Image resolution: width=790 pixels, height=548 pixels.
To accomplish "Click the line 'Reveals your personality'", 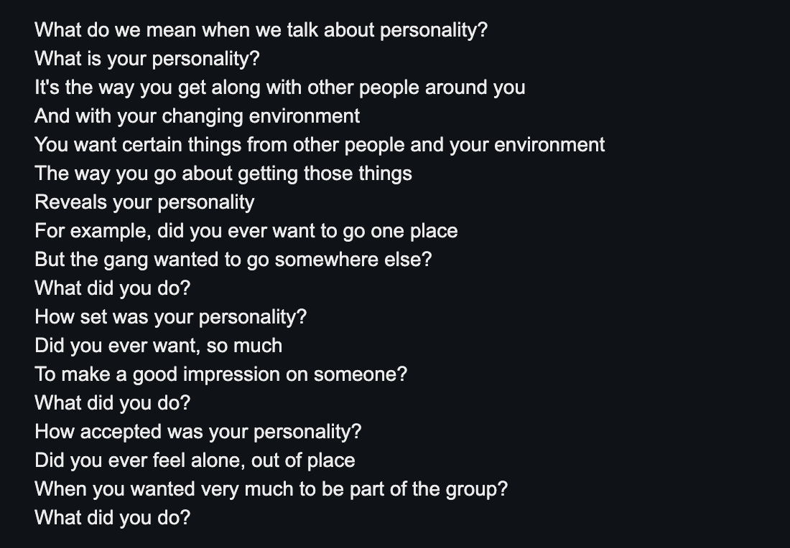I will pyautogui.click(x=144, y=202).
